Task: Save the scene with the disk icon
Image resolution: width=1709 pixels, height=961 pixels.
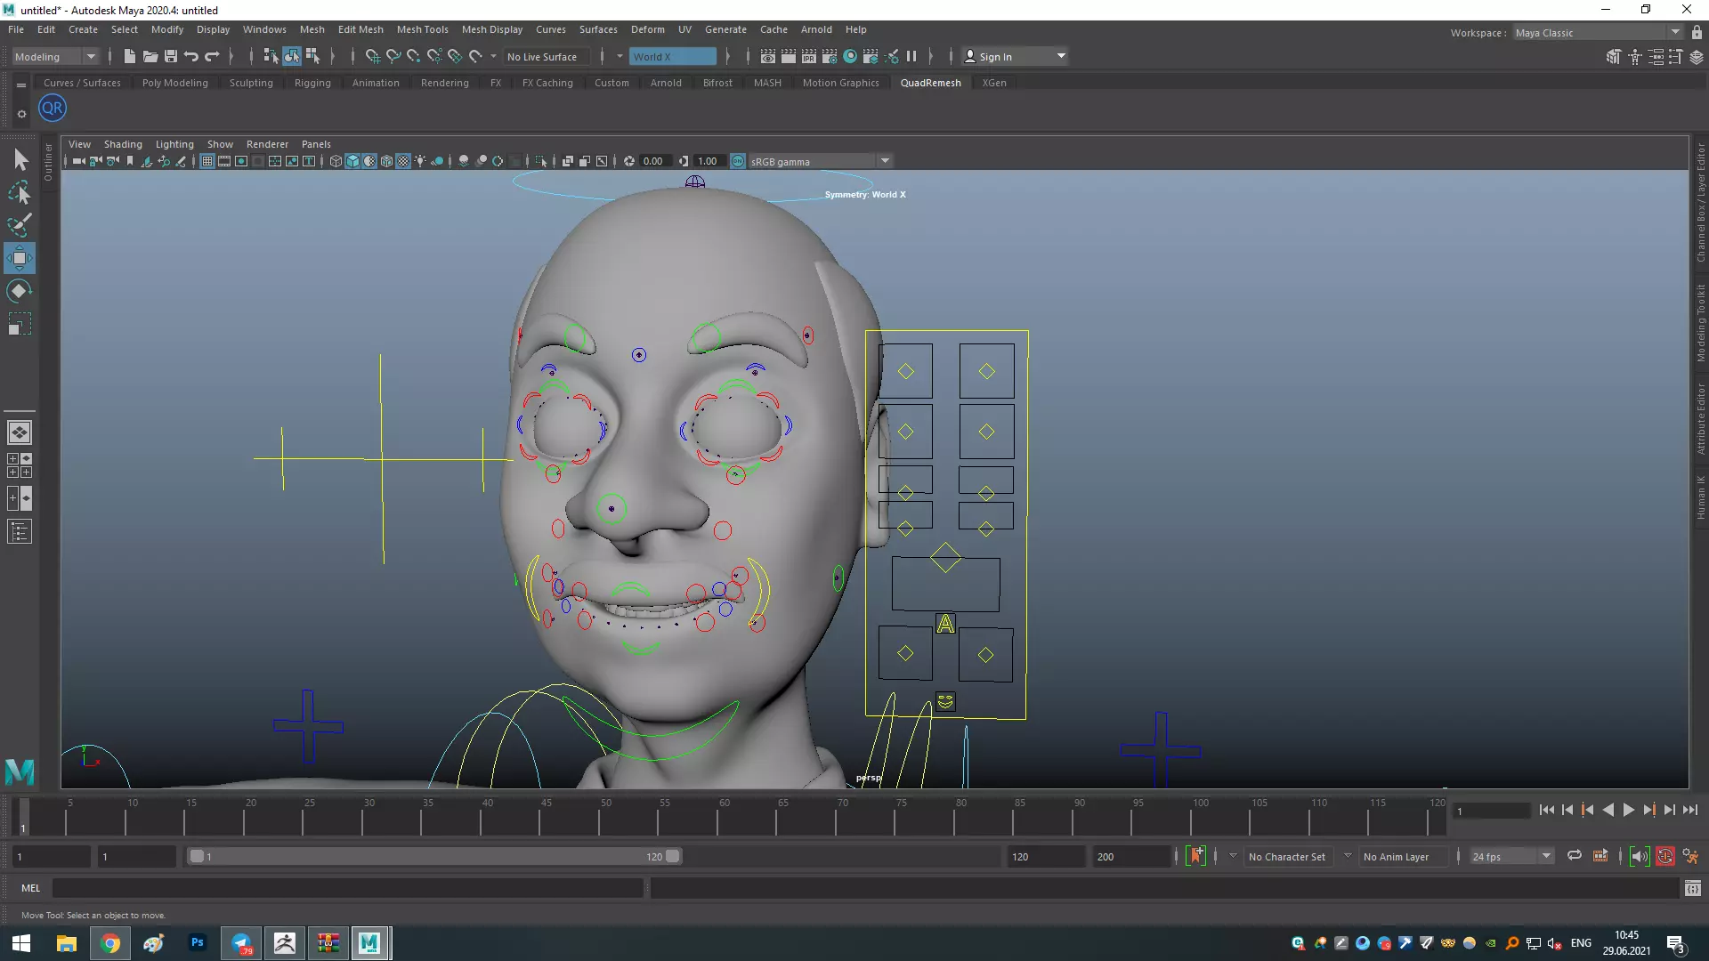Action: (x=171, y=56)
